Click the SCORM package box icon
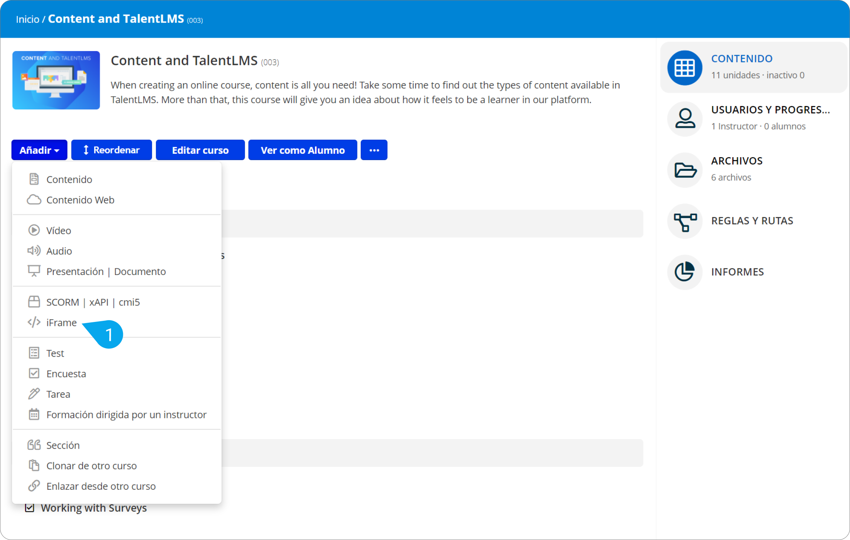 pyautogui.click(x=34, y=302)
